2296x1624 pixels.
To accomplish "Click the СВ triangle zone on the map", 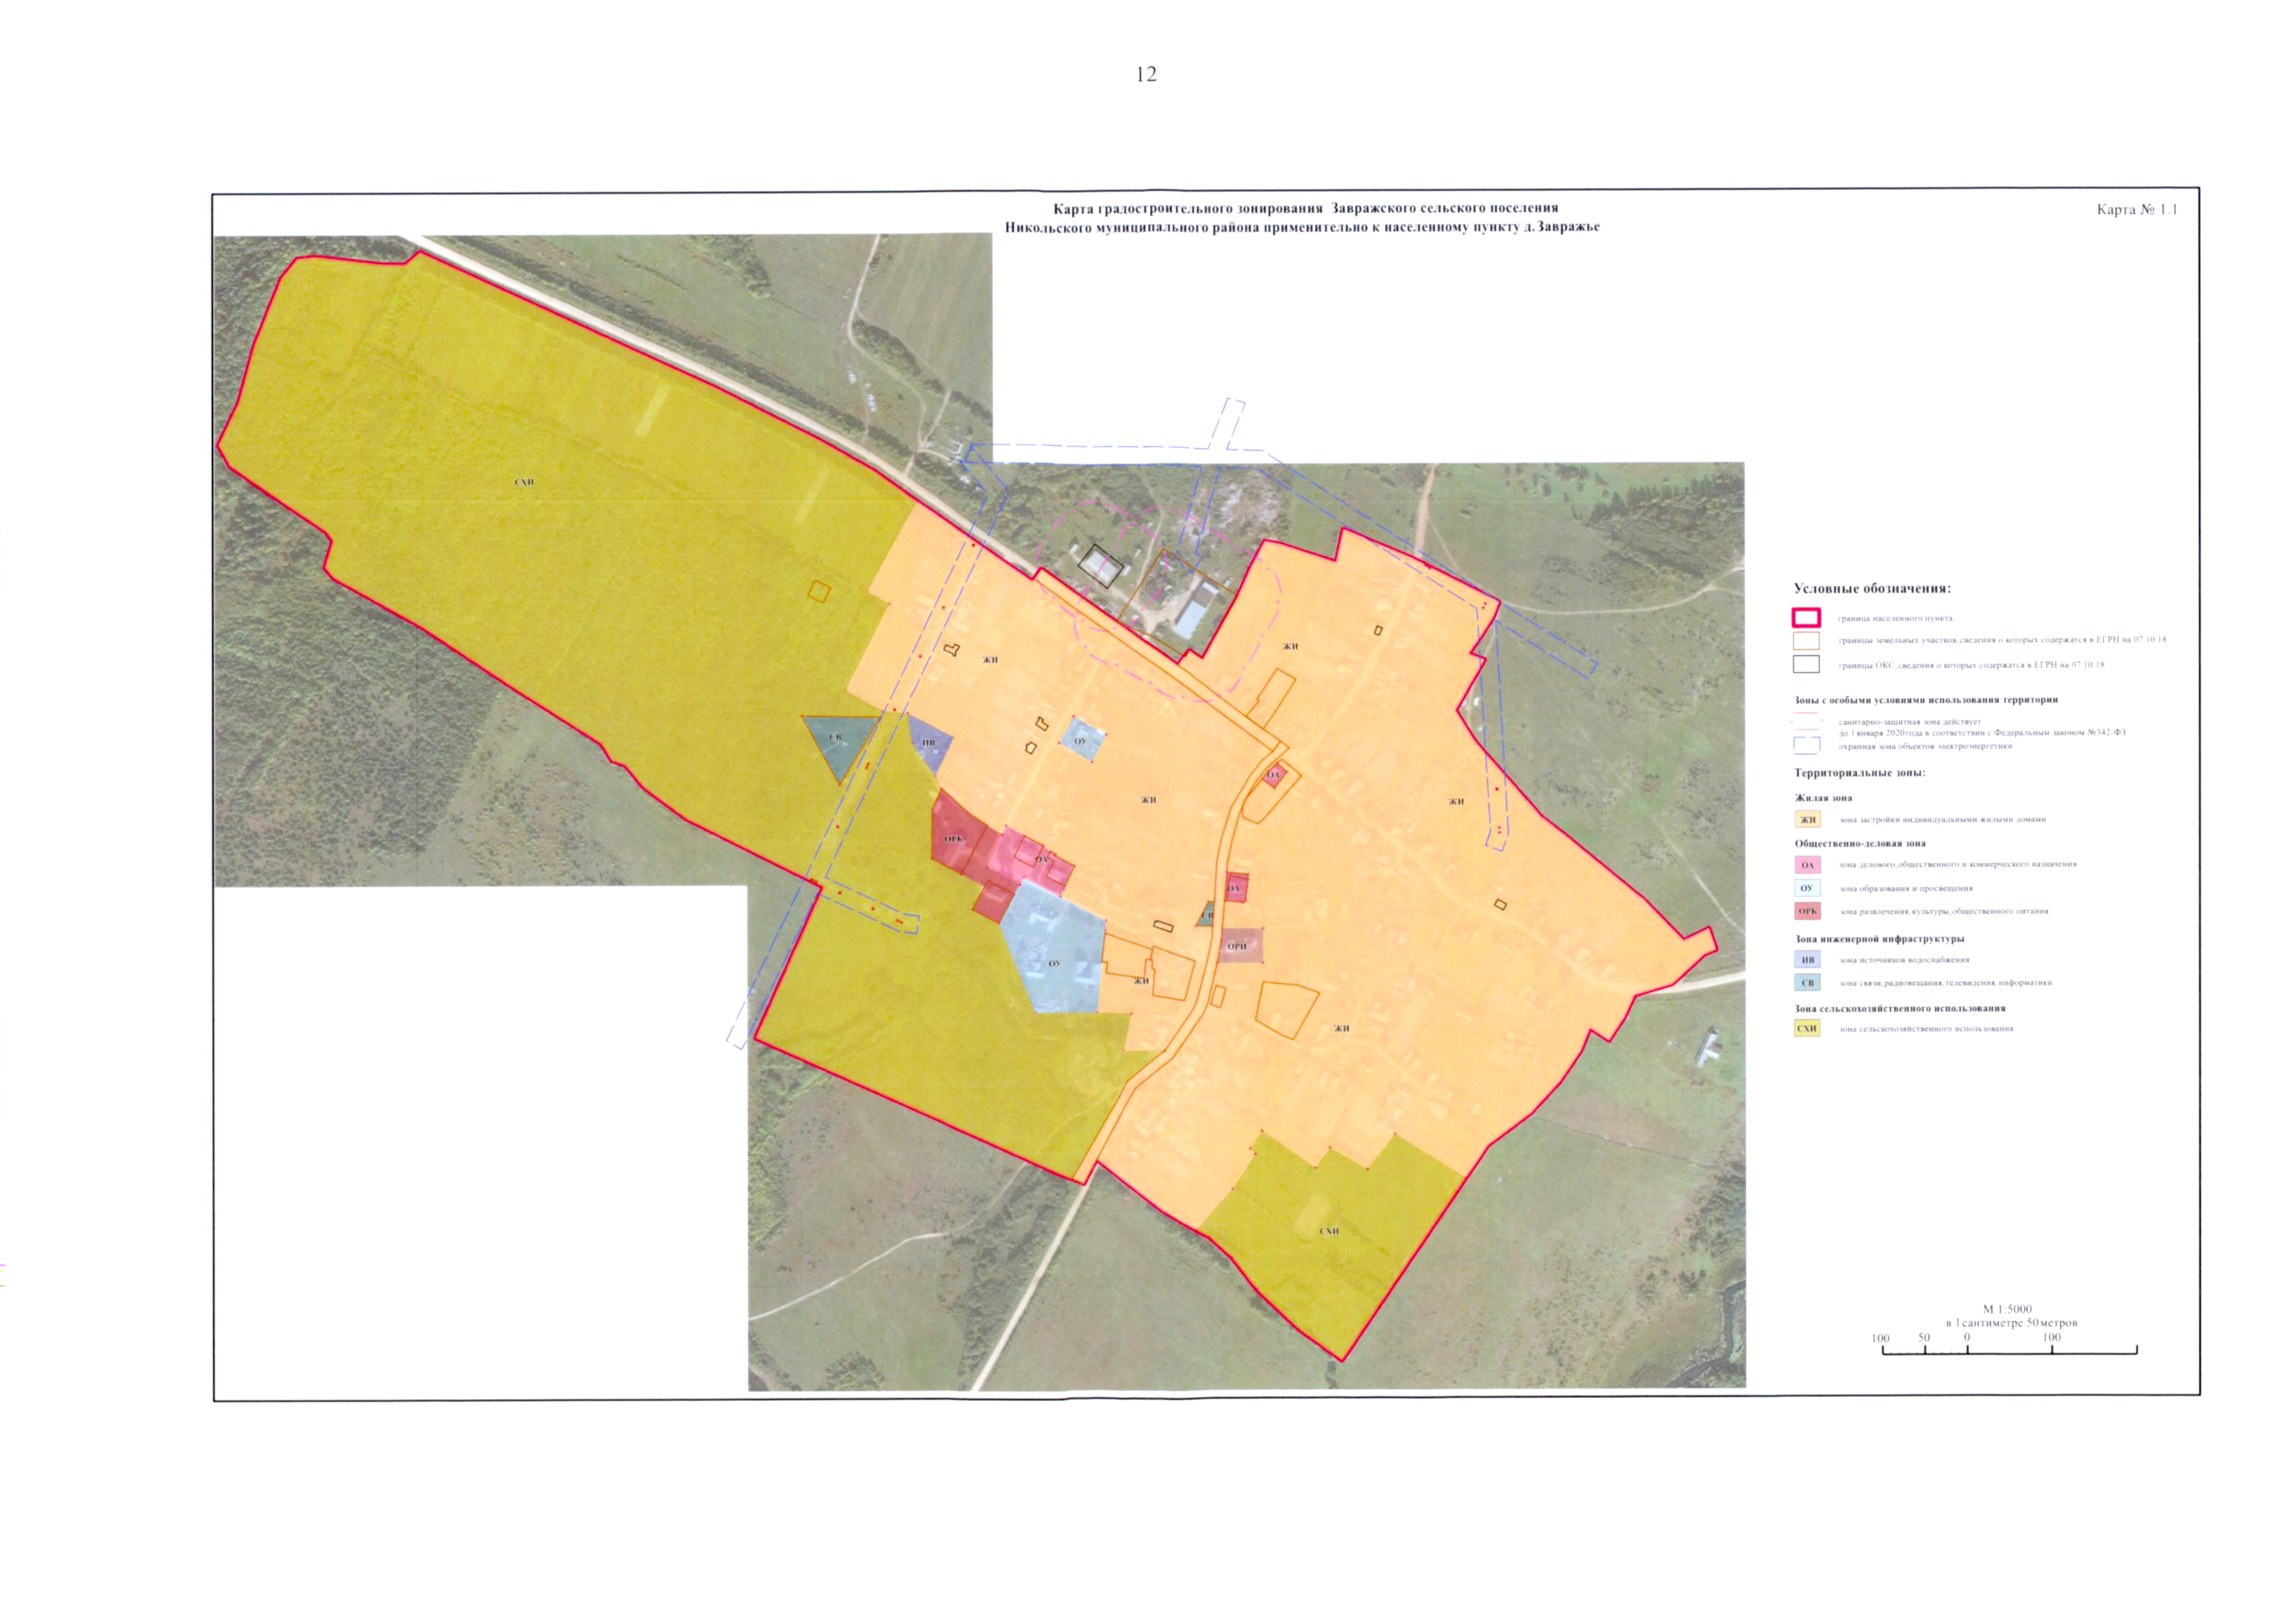I will coord(837,740).
